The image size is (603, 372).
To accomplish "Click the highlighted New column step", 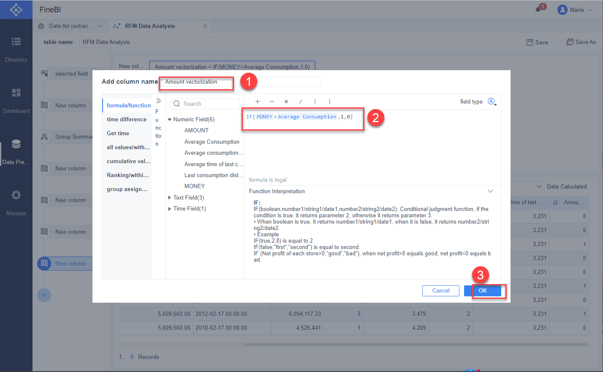I will (65, 263).
